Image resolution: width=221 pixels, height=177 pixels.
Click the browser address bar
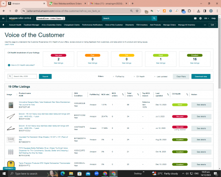click(x=78, y=11)
